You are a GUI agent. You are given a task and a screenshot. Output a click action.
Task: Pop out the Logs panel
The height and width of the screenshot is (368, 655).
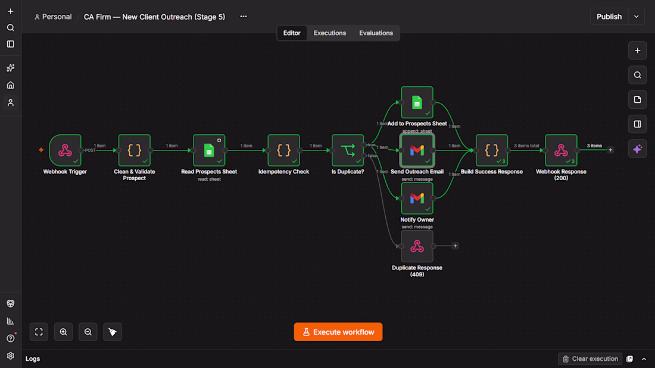(x=629, y=359)
